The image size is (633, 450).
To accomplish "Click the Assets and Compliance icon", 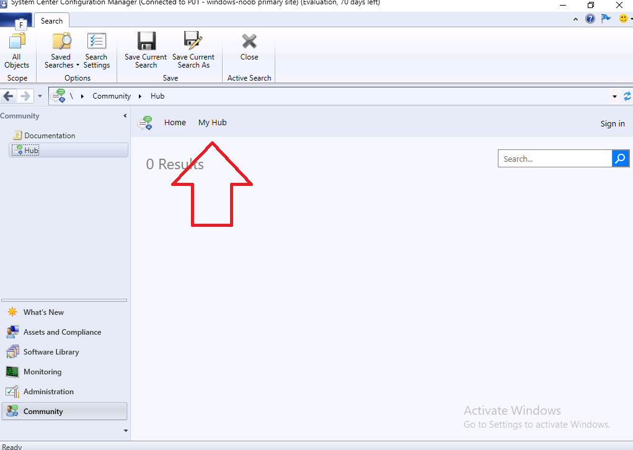I will pyautogui.click(x=12, y=332).
